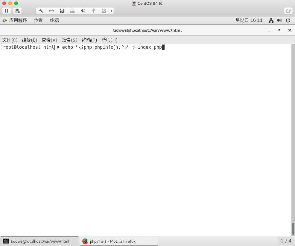Click the clock showing 星期日 16:11
The image size is (295, 246).
point(249,20)
